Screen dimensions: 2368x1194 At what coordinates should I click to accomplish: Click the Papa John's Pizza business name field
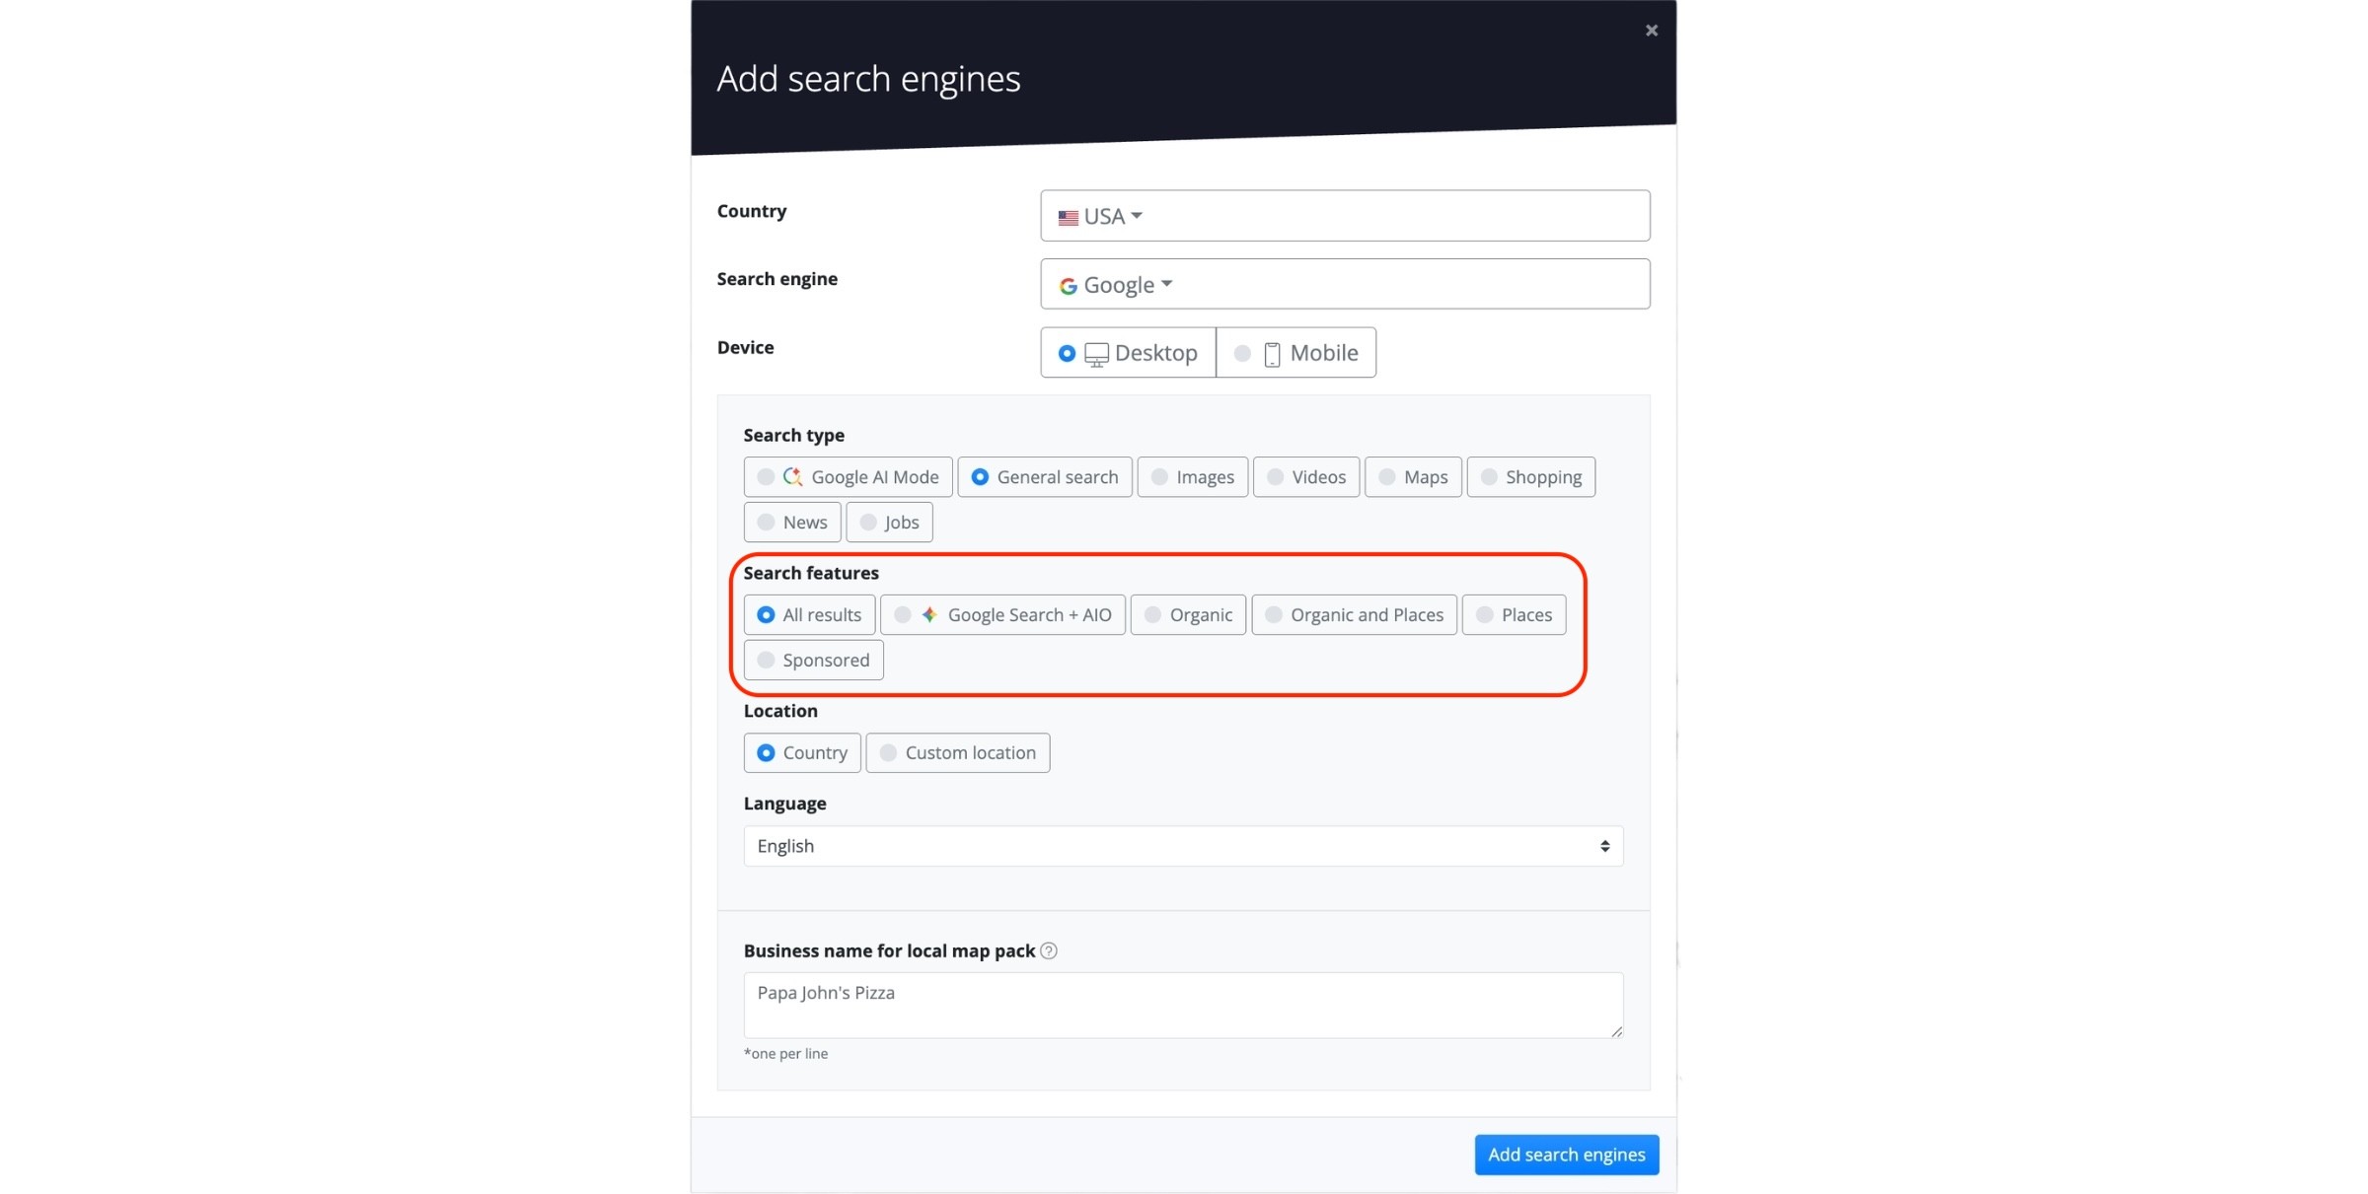point(1182,1004)
